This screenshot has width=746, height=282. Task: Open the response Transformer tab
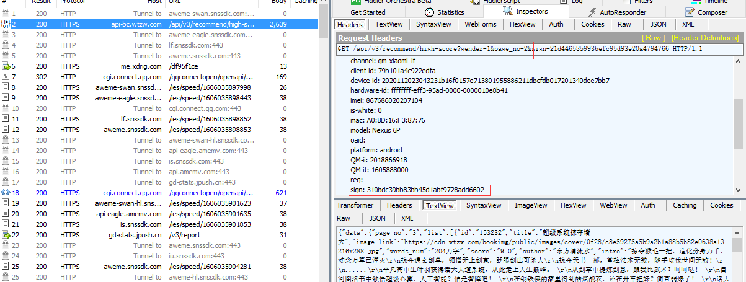click(355, 205)
